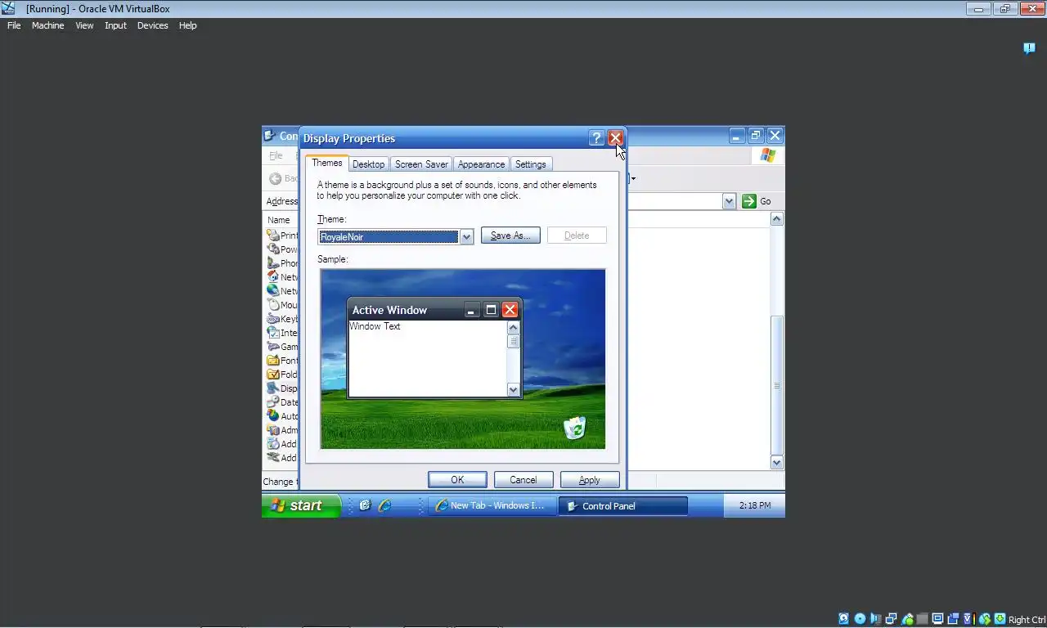Screen dimensions: 1047x628
Task: Click the Control Panel vertical scrollbar thumb
Action: pyautogui.click(x=777, y=385)
